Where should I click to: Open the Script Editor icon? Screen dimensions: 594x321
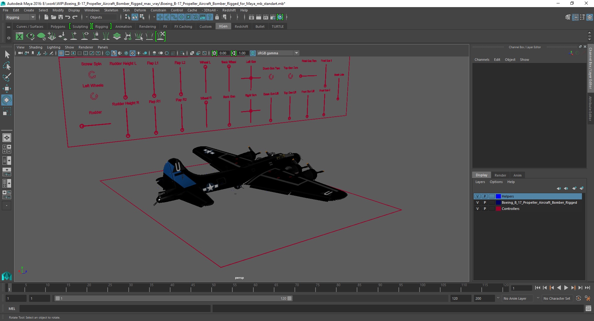[588, 308]
